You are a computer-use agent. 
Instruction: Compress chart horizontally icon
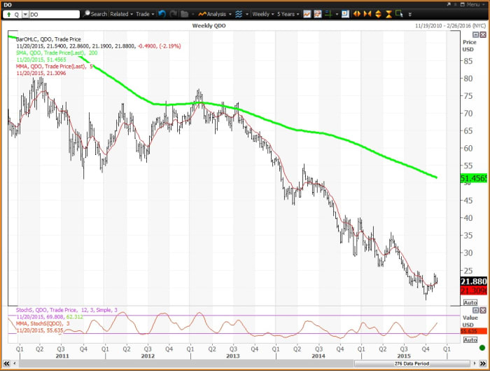point(365,14)
